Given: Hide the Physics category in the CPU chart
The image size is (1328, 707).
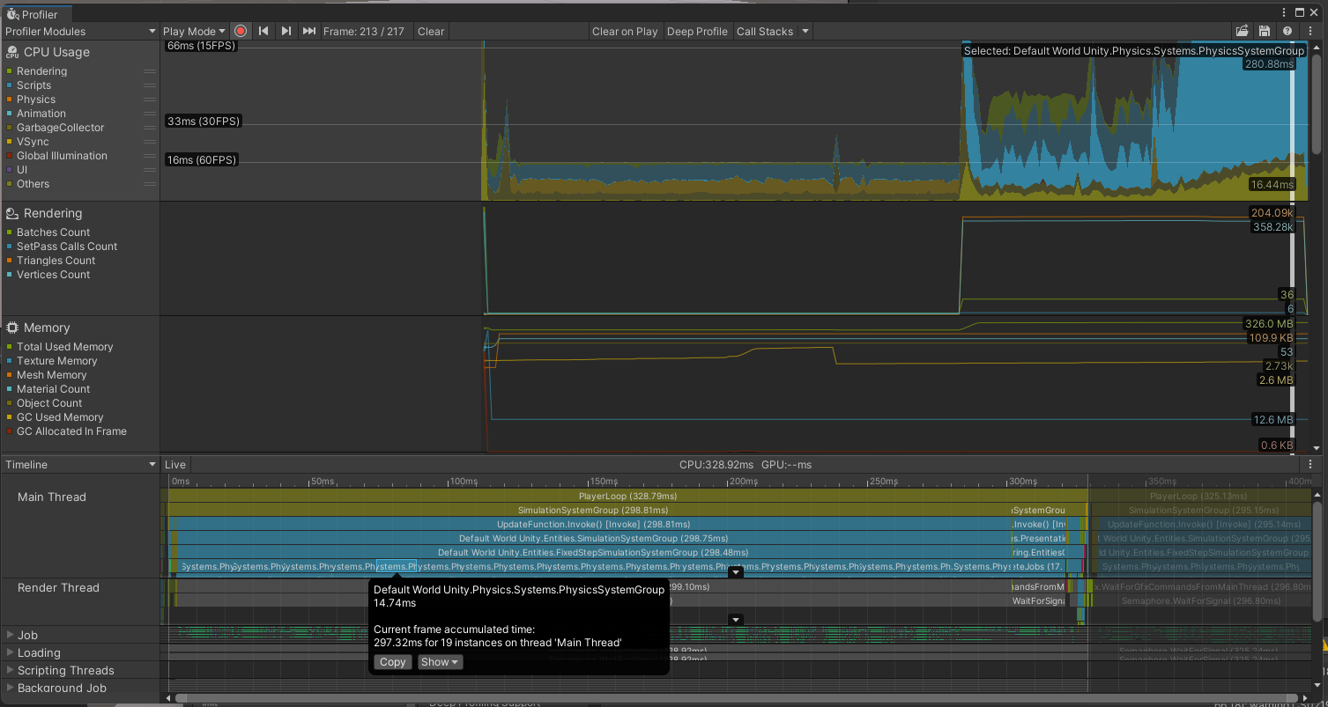Looking at the screenshot, I should [x=9, y=99].
